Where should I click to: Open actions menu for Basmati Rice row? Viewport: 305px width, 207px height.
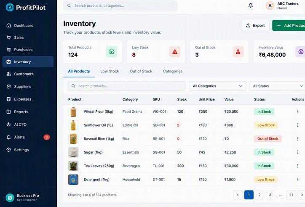coord(297,139)
